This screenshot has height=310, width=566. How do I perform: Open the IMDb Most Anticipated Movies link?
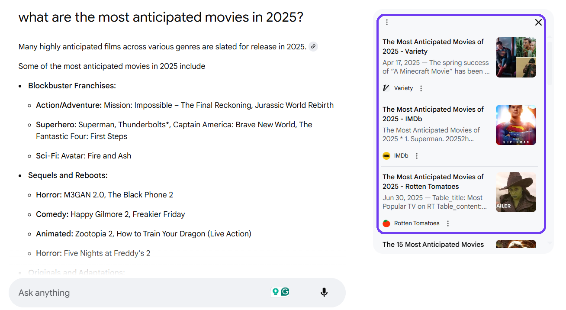433,114
